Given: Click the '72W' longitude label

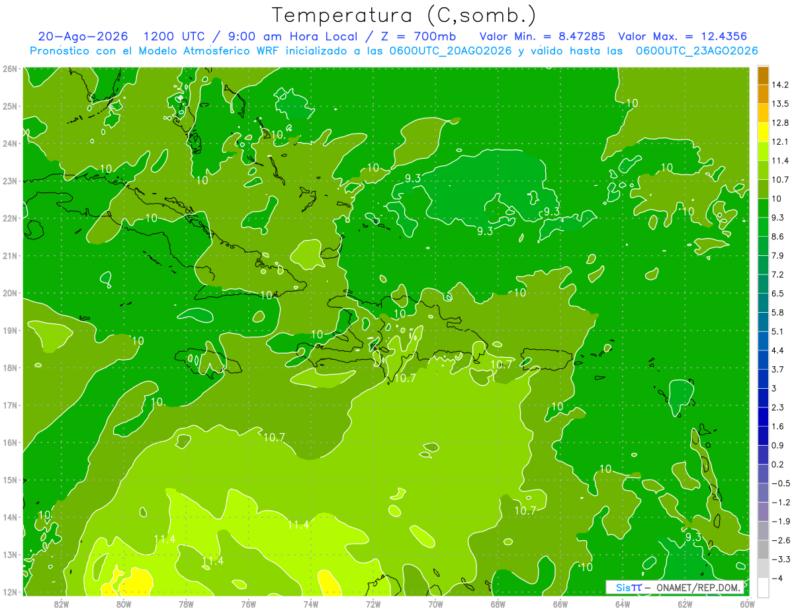Looking at the screenshot, I should pyautogui.click(x=373, y=604).
